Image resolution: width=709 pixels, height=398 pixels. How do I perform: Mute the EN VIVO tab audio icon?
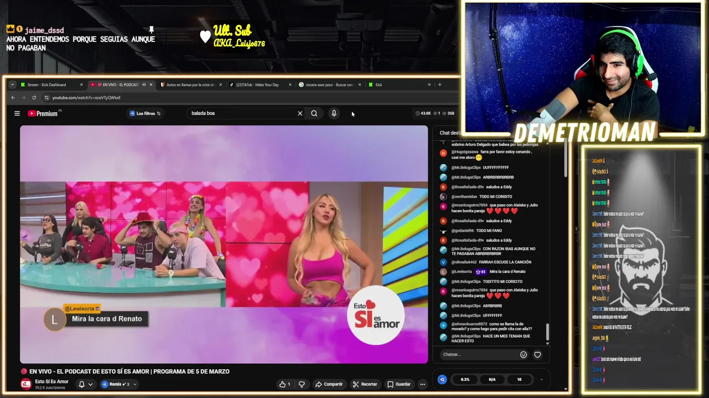click(143, 85)
